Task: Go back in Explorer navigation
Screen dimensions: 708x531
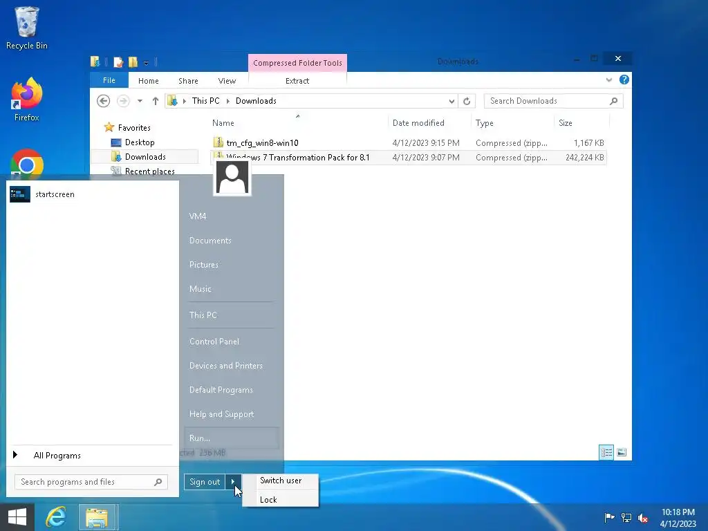Action: point(104,101)
